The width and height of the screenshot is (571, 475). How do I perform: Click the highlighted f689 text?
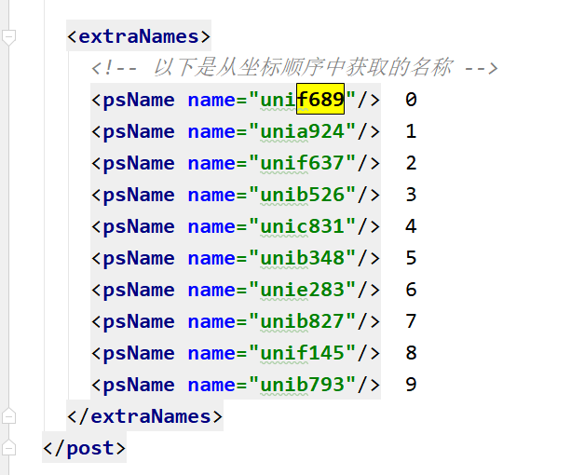tap(320, 100)
